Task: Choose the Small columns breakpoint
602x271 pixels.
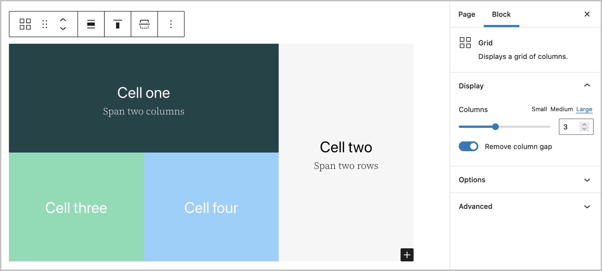Action: click(539, 109)
